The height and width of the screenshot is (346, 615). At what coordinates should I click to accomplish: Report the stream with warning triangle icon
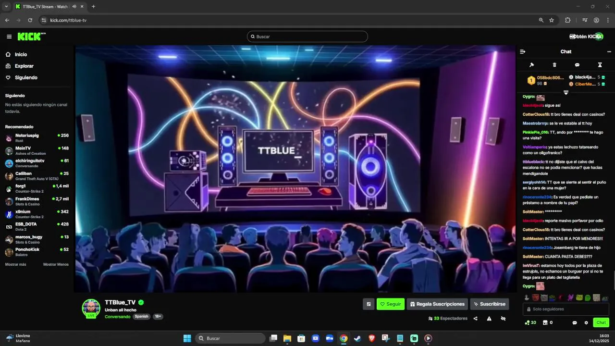(489, 319)
